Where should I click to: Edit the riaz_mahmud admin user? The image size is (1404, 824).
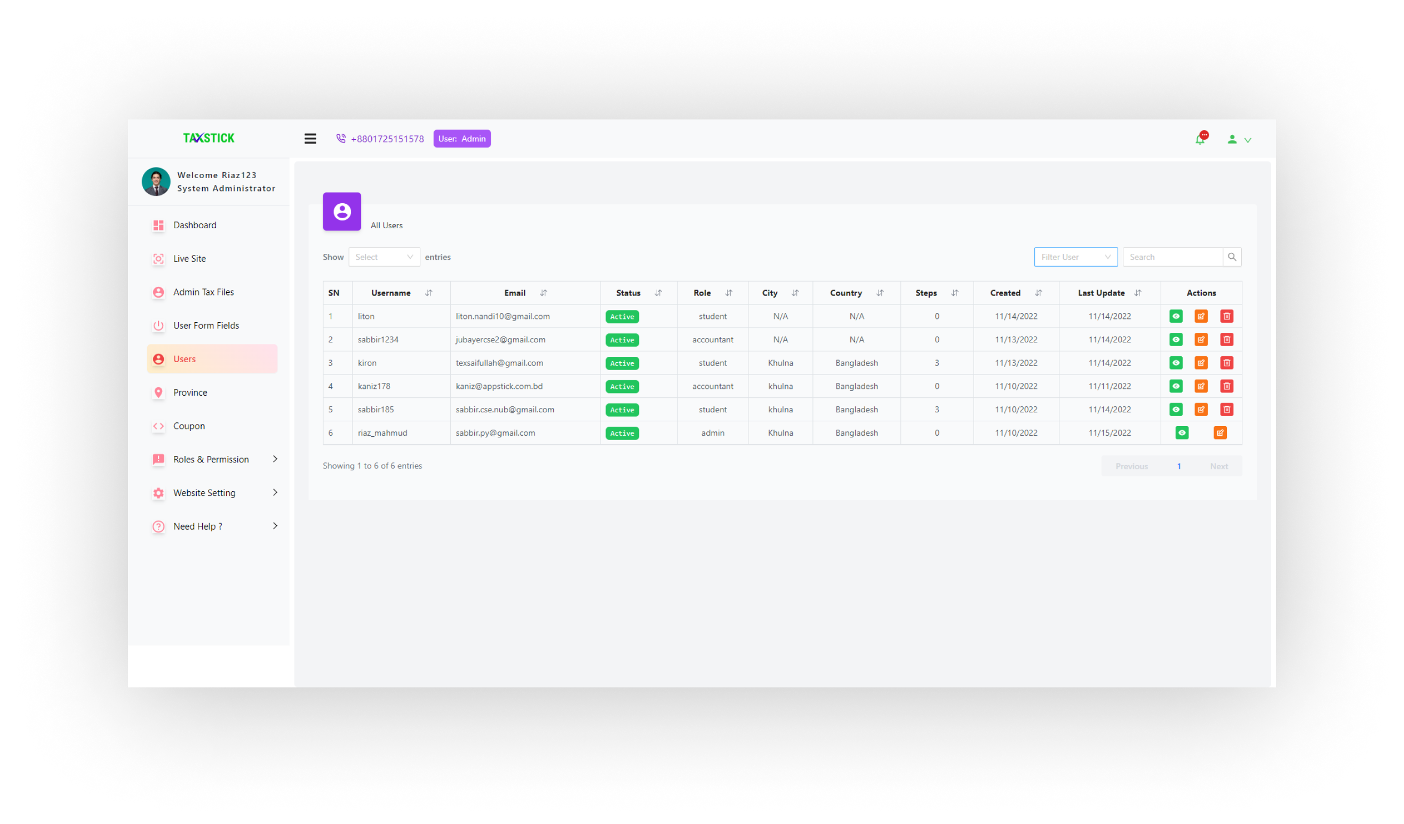[1219, 433]
